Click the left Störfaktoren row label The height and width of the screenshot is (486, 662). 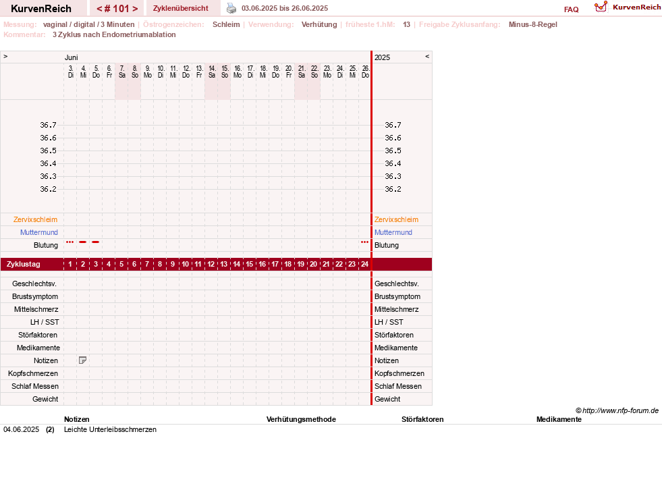(38, 335)
